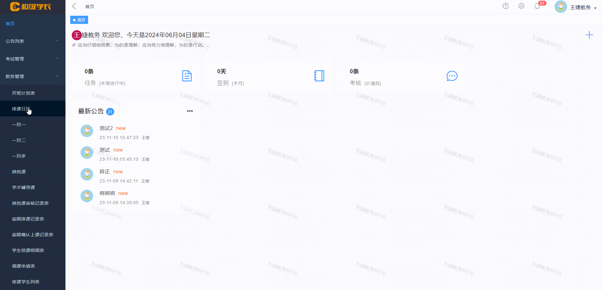Click the back arrow next to 首页
Screen dimensions: 603x290
pos(74,6)
